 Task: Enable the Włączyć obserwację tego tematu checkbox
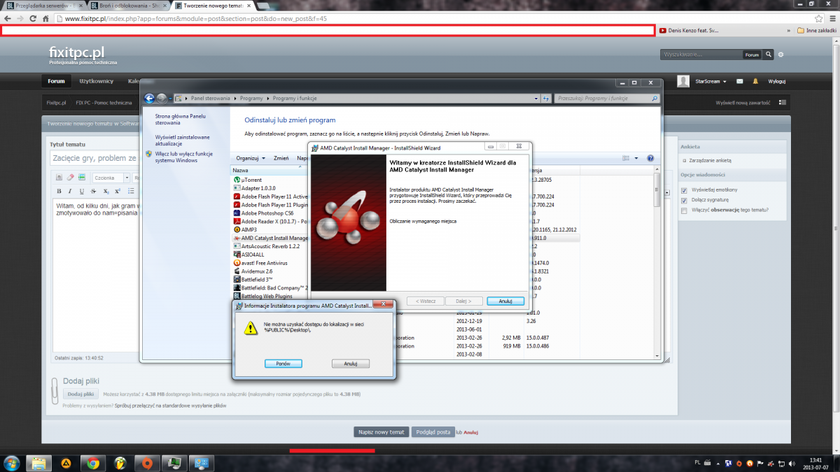pos(684,210)
